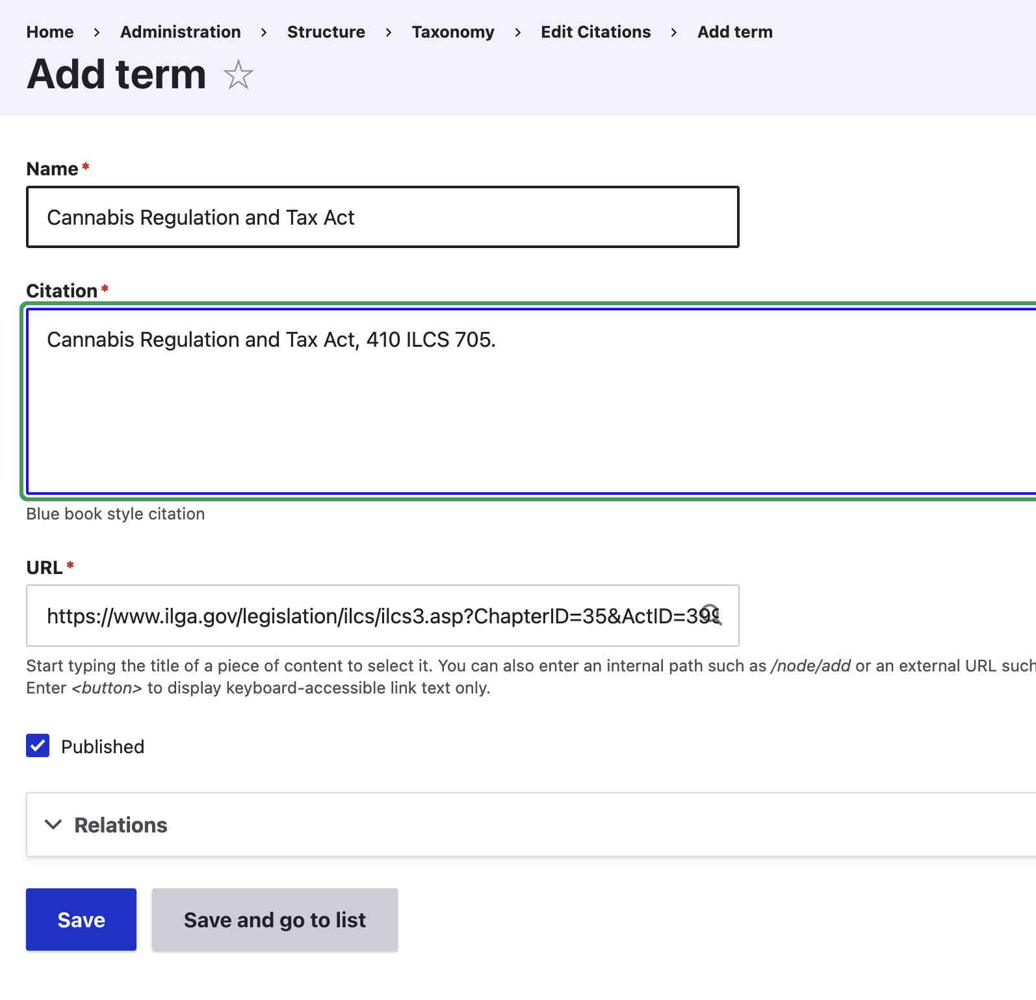
Task: Click inside the Citation text area
Action: 531,401
